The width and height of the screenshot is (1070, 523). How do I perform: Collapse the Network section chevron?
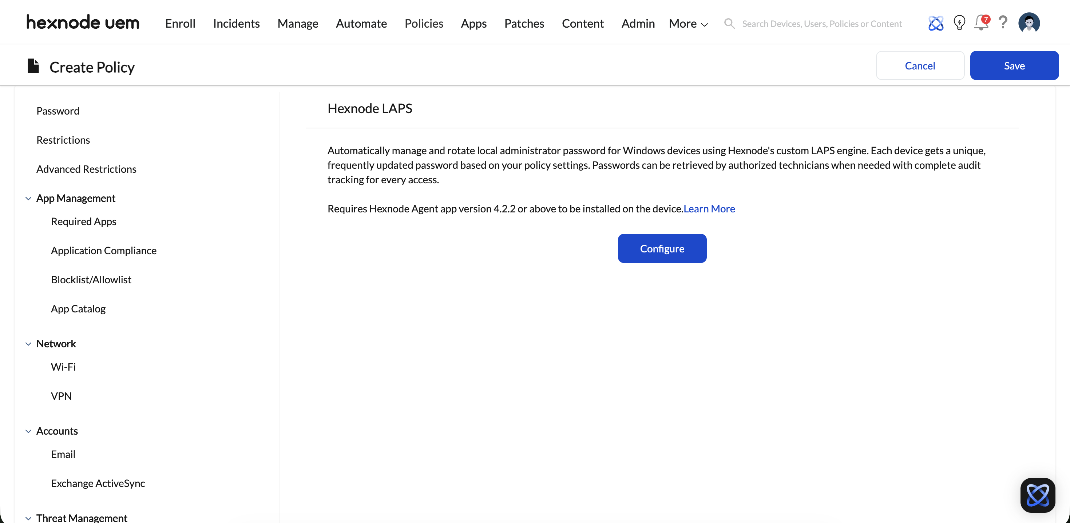pos(28,344)
